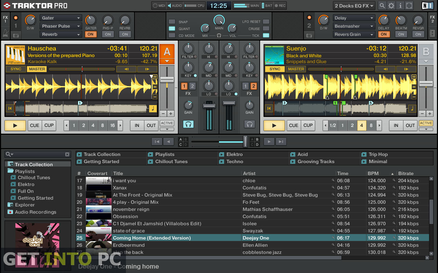Screen dimensions: 438x273
Task: Toggle QUANT mode
Action: point(172,29)
